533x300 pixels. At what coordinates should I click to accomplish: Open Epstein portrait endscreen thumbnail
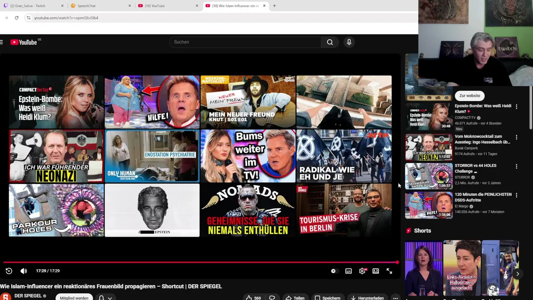(152, 210)
